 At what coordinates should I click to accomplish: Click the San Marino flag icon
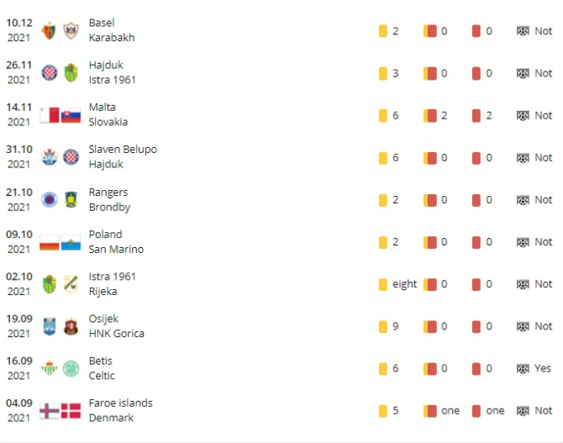[x=71, y=242]
